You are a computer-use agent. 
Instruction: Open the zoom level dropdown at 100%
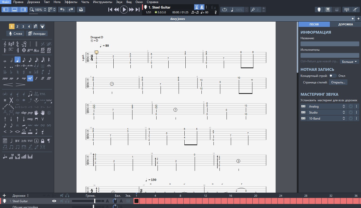[x=38, y=10]
